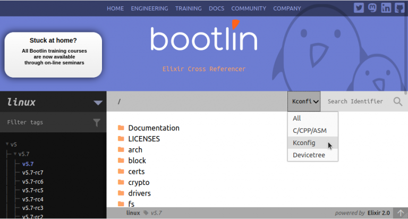Open the Mastodon social icon
This screenshot has height=219, width=408.
click(x=372, y=8)
